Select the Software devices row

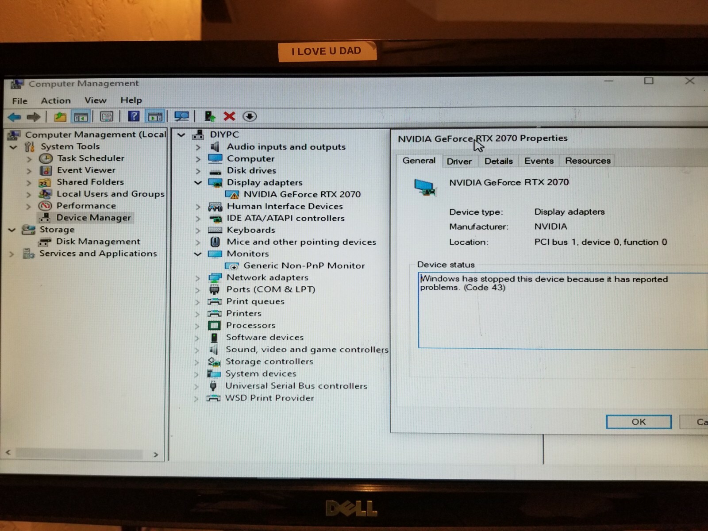[265, 338]
